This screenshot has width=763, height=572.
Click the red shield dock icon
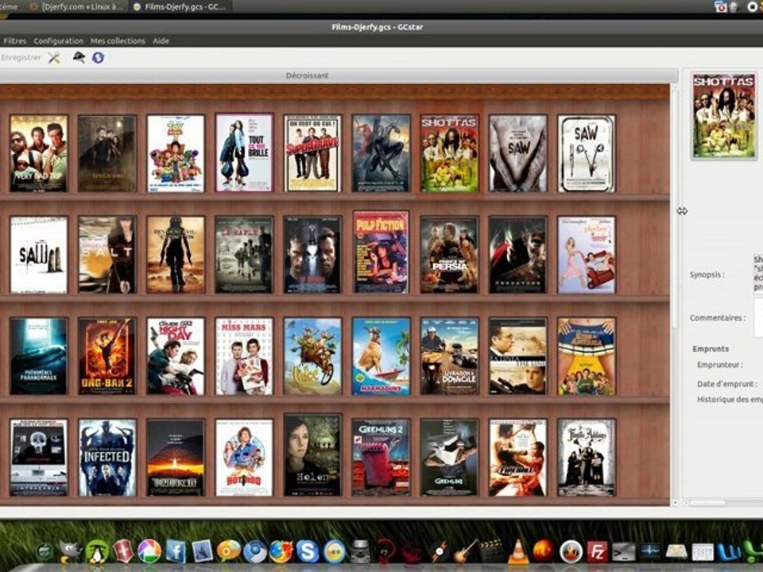pos(123,551)
